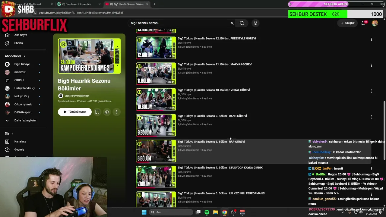The image size is (386, 217).
Task: Open a new browser tab
Action: coord(154,4)
